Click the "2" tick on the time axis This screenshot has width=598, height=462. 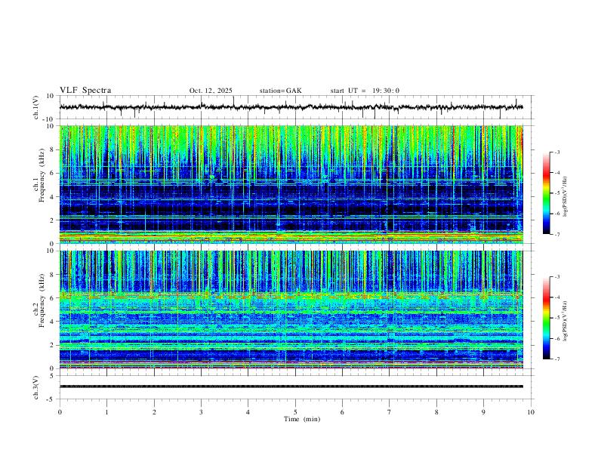(x=154, y=412)
